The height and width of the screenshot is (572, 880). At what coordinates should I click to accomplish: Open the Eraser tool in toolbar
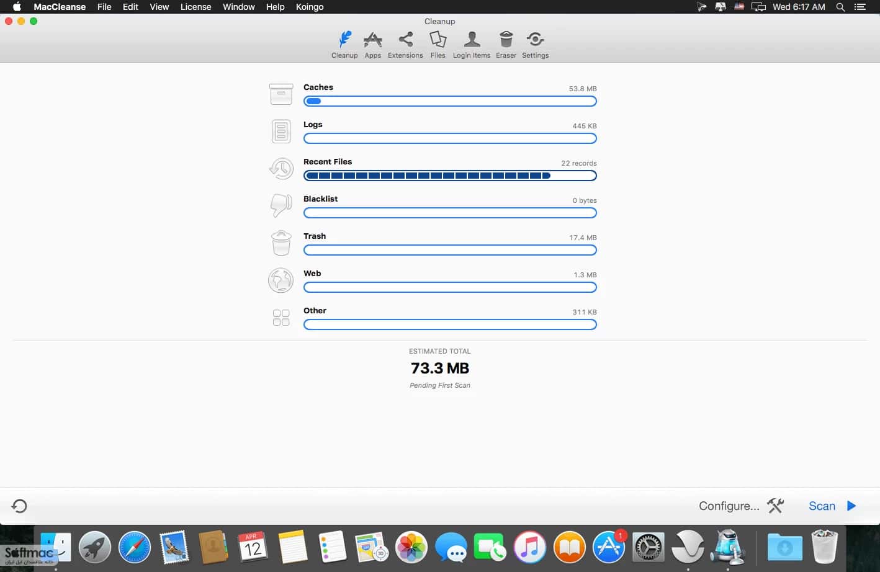pyautogui.click(x=506, y=45)
